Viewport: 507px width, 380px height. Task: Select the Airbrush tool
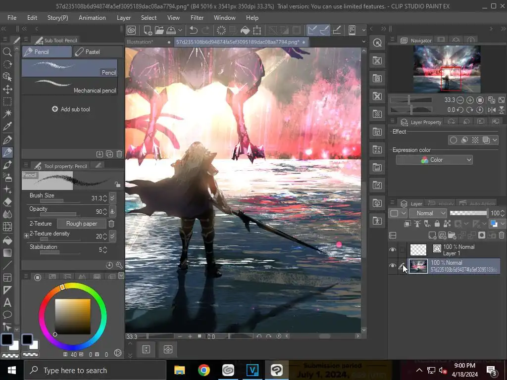7,177
